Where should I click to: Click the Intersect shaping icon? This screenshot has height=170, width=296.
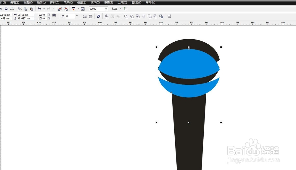pyautogui.click(x=138, y=16)
